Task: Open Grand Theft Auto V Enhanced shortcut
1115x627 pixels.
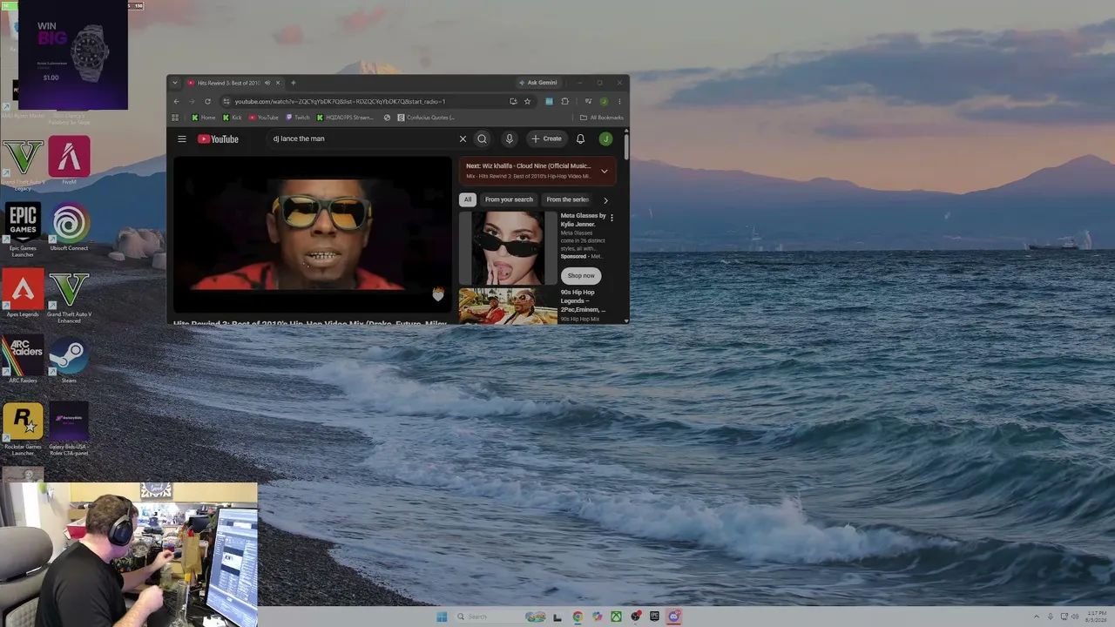Action: pyautogui.click(x=69, y=297)
